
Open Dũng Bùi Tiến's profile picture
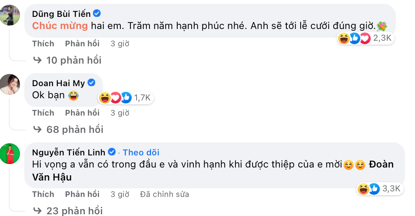pos(10,15)
